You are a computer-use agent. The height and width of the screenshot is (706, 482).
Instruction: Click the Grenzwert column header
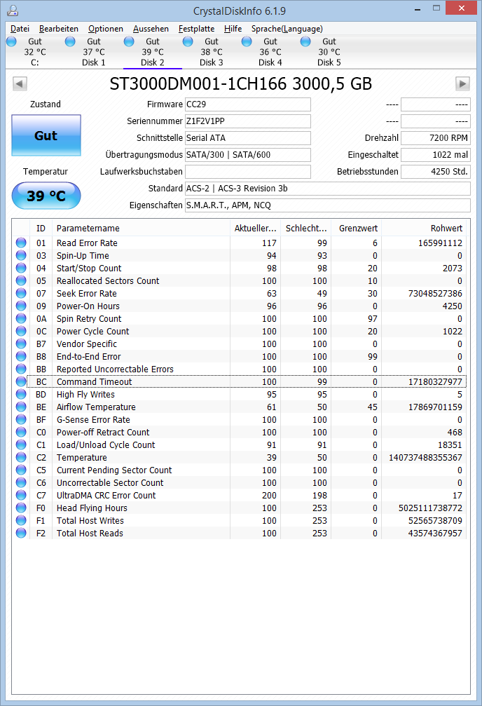click(x=357, y=229)
